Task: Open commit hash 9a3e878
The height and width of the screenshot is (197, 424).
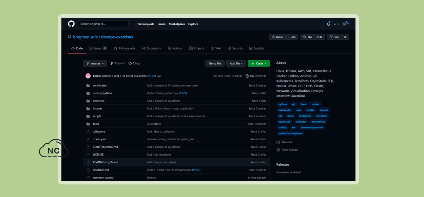Action: pos(218,76)
